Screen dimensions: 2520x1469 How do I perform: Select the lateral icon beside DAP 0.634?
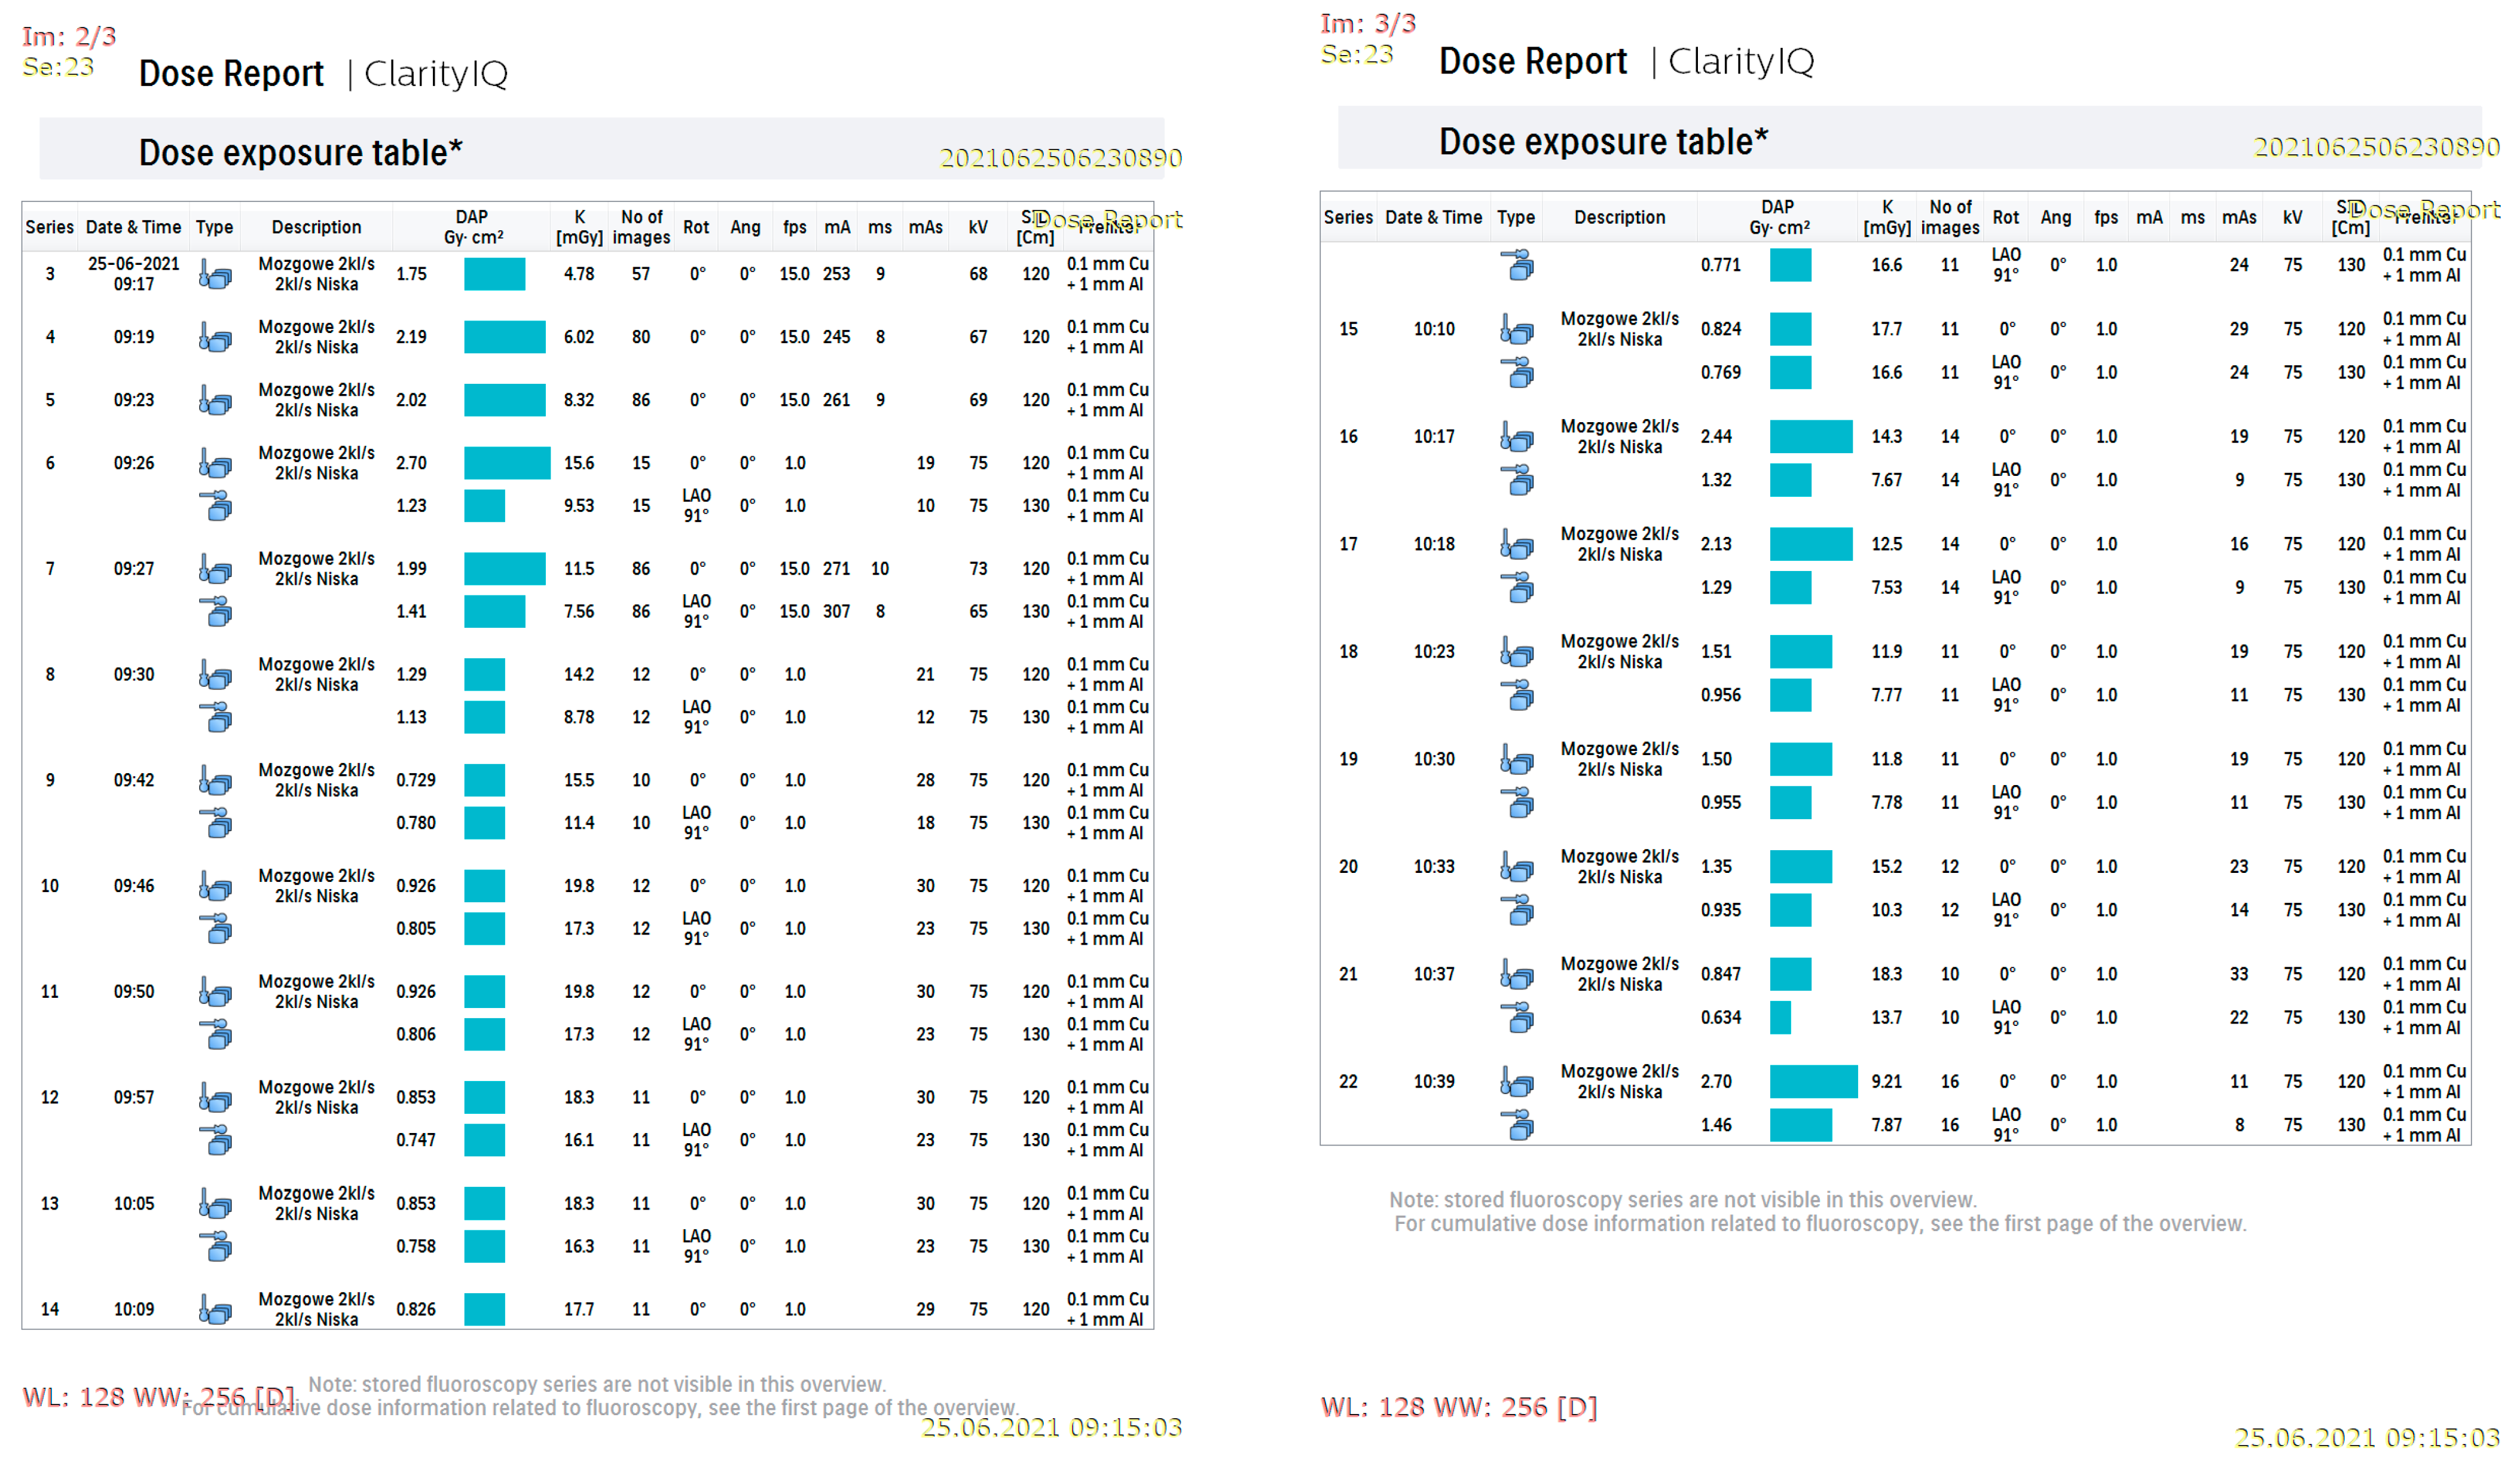coord(1517,1017)
